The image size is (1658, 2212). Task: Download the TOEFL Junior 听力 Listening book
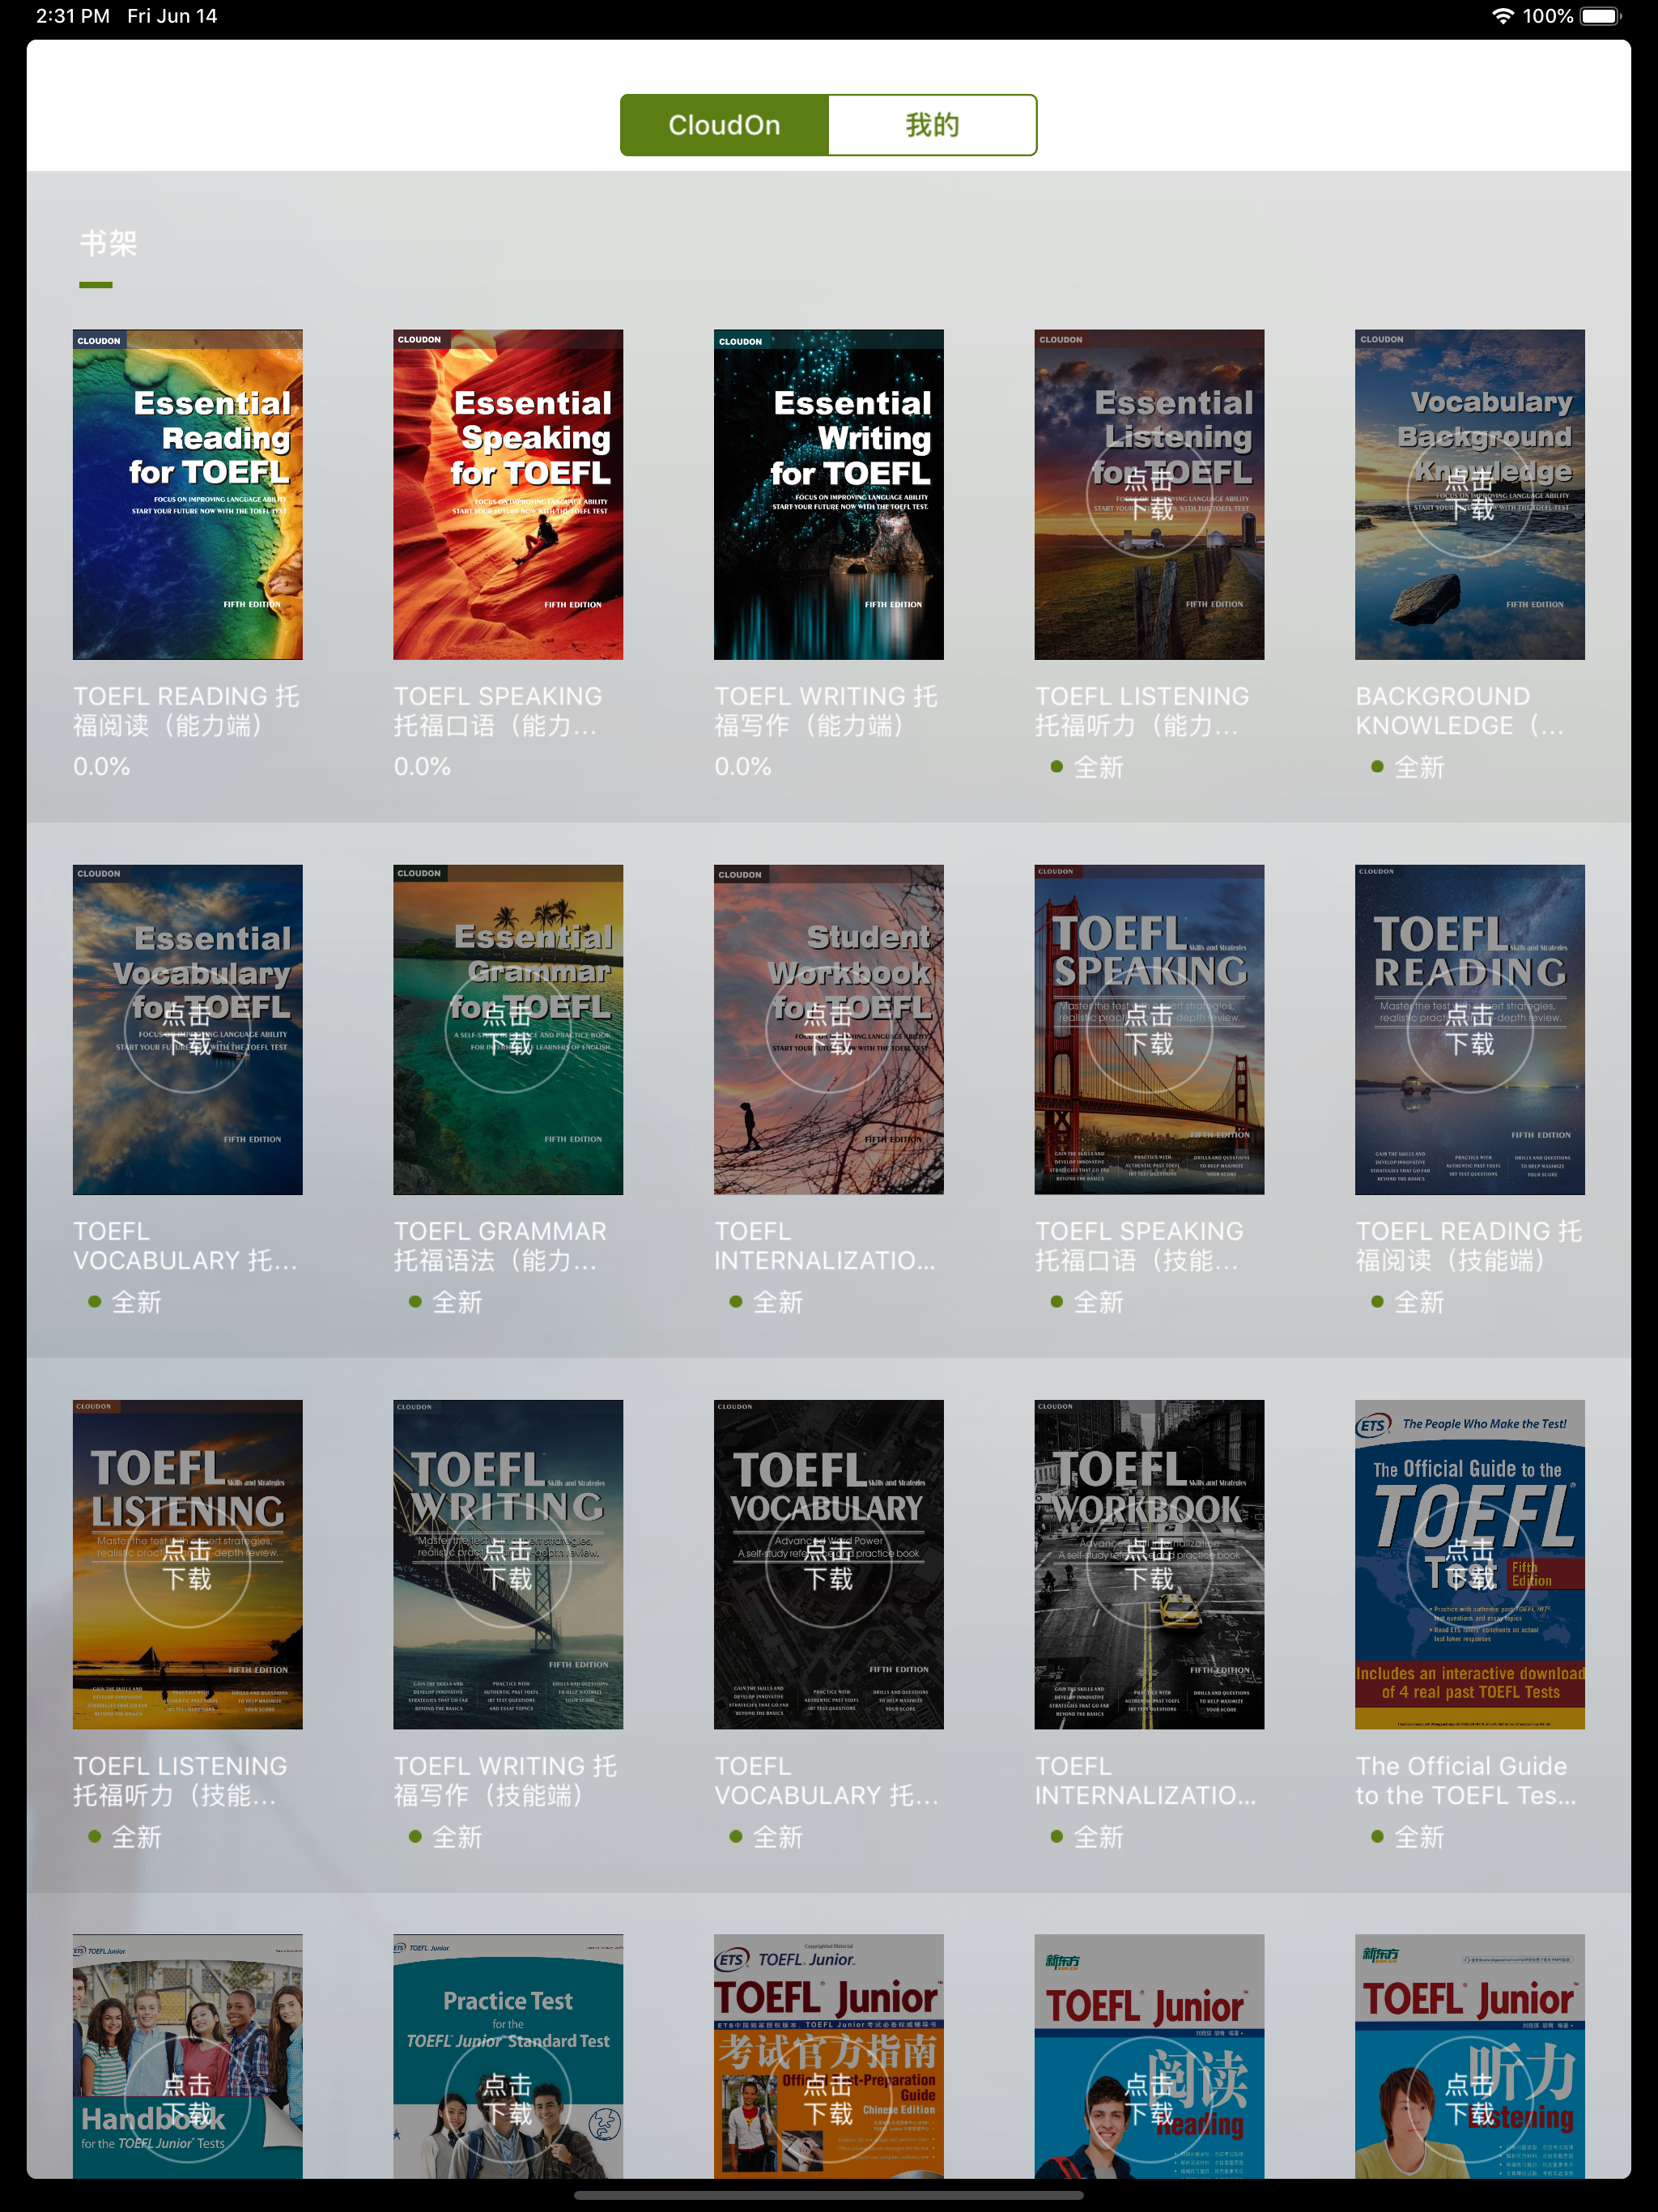coord(1470,2099)
